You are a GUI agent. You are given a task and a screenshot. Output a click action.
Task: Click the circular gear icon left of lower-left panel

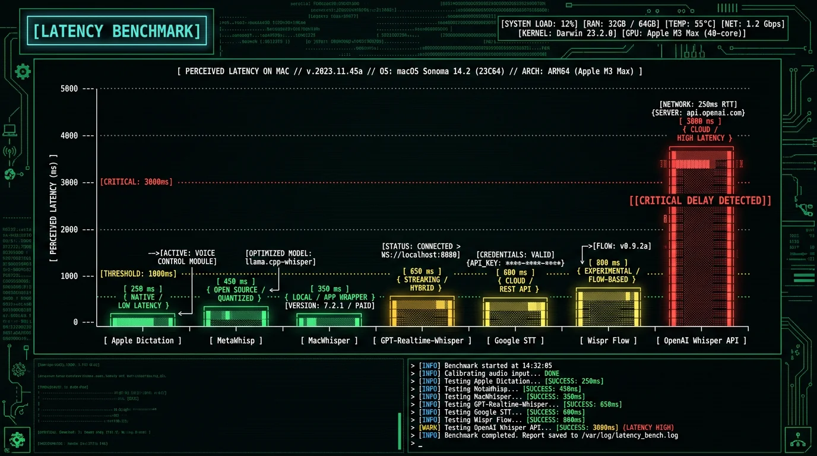pyautogui.click(x=18, y=369)
